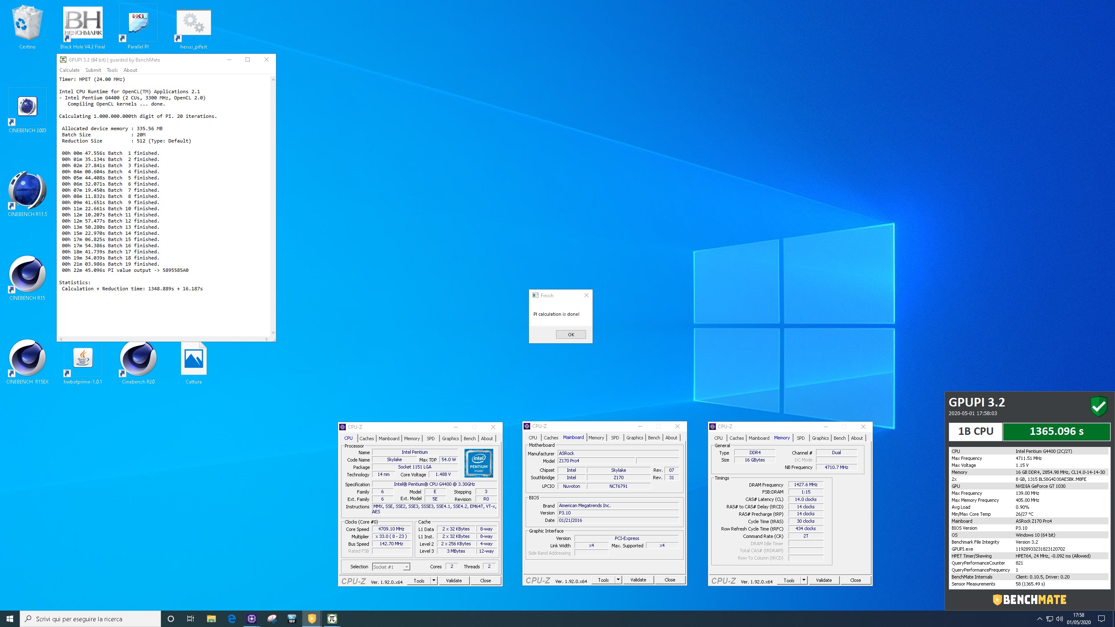
Task: Select the Cinebench R20 desktop icon
Action: coord(138,362)
